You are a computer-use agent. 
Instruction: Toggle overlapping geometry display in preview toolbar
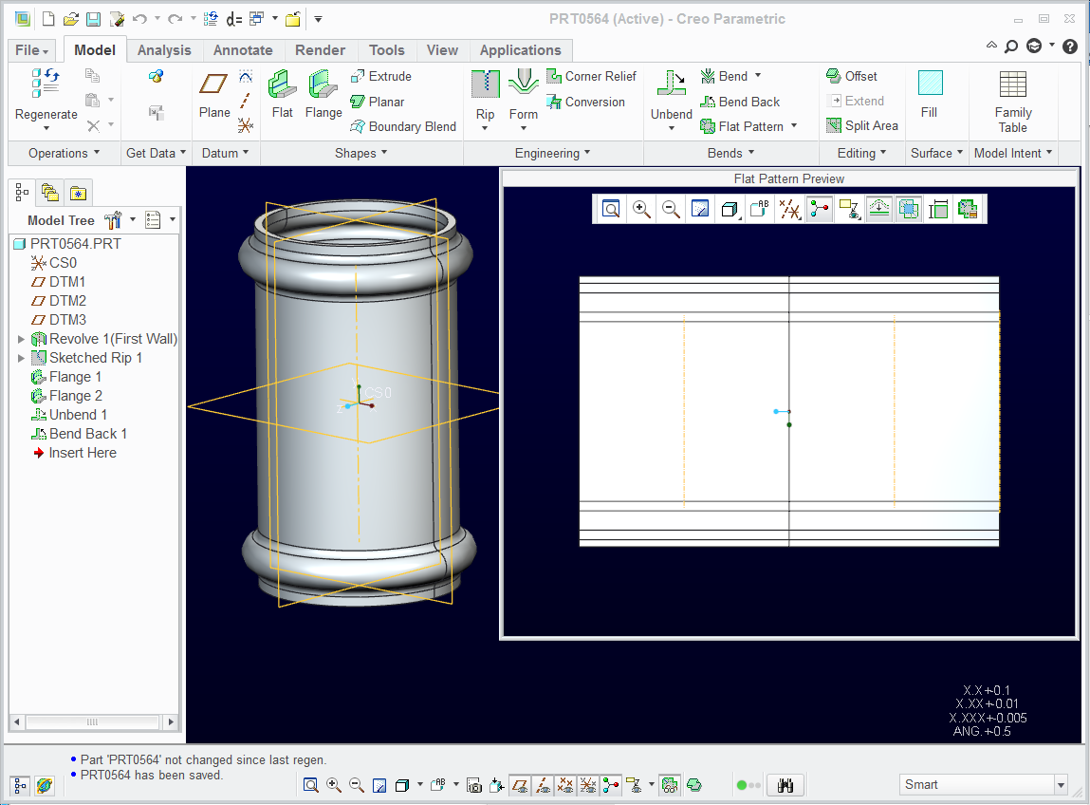(909, 209)
